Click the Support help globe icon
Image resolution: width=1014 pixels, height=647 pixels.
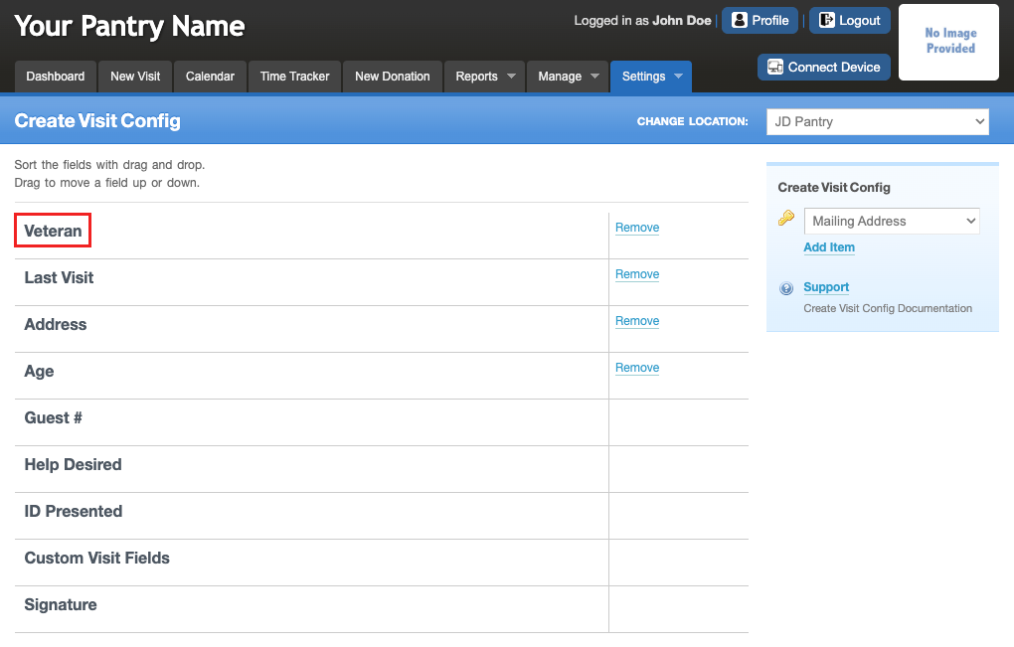coord(786,288)
